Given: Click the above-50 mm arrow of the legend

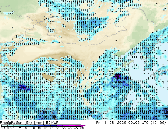Looking at the screenshot, I should click(84, 126).
